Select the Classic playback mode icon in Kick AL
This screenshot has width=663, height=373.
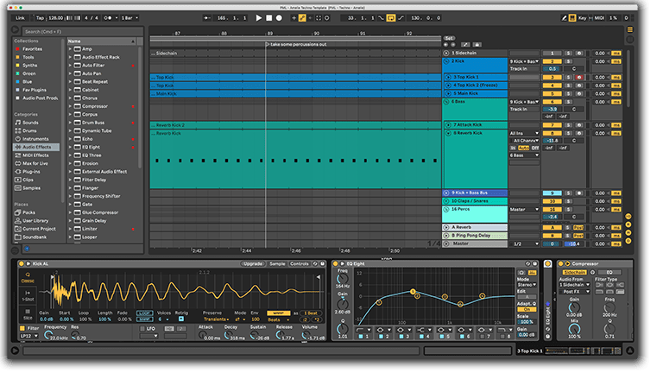click(x=28, y=277)
